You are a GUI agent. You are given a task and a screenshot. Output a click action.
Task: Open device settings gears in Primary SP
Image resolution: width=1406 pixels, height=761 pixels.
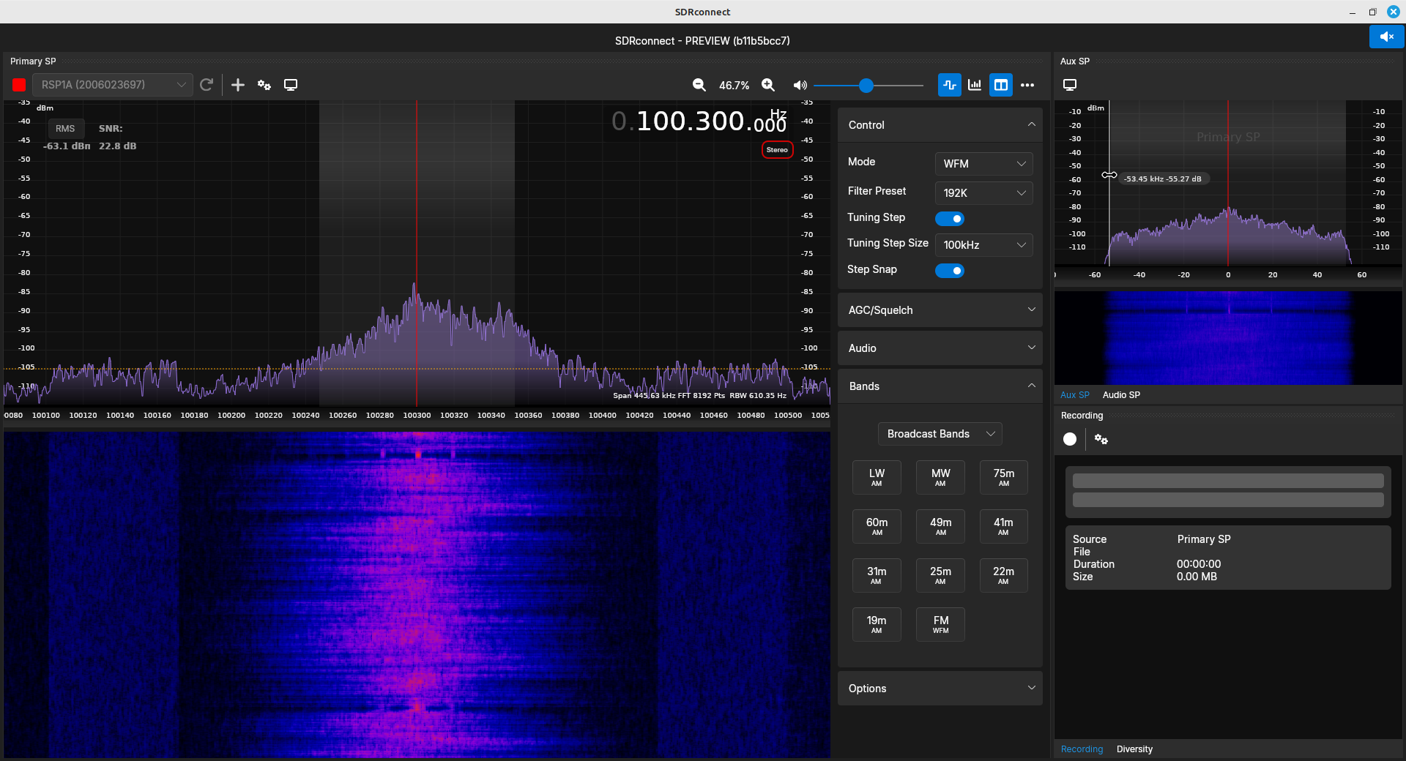point(264,85)
